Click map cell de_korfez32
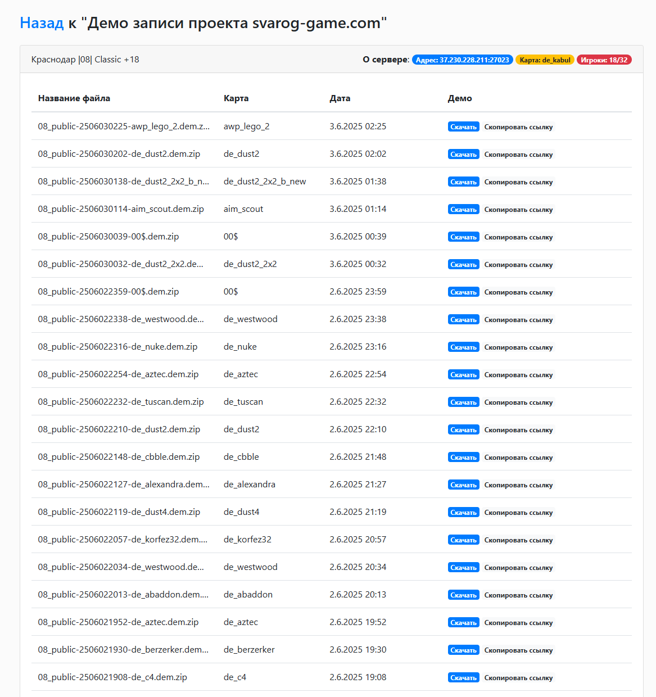Image resolution: width=656 pixels, height=697 pixels. pos(247,540)
